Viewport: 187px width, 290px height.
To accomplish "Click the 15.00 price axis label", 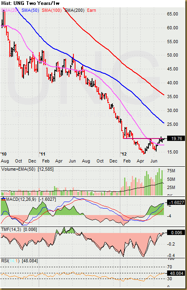I will coord(172,152).
